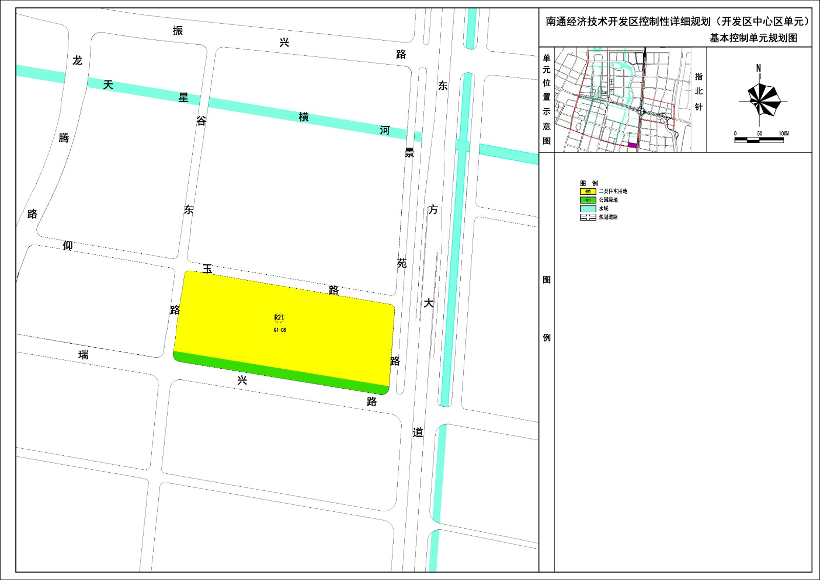Click the yellow residential legend swatch
Screen dimensions: 820x580
tap(588, 191)
